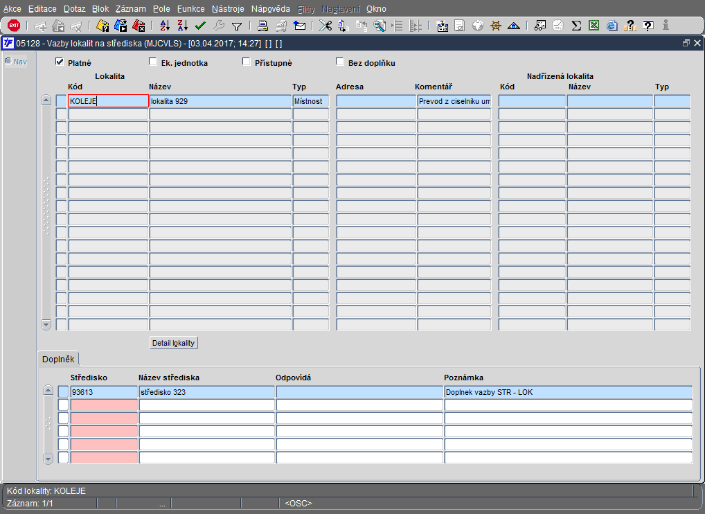This screenshot has height=514, width=705.
Task: Click status text 'Kód lokality: KOLEJE'
Action: [x=46, y=490]
